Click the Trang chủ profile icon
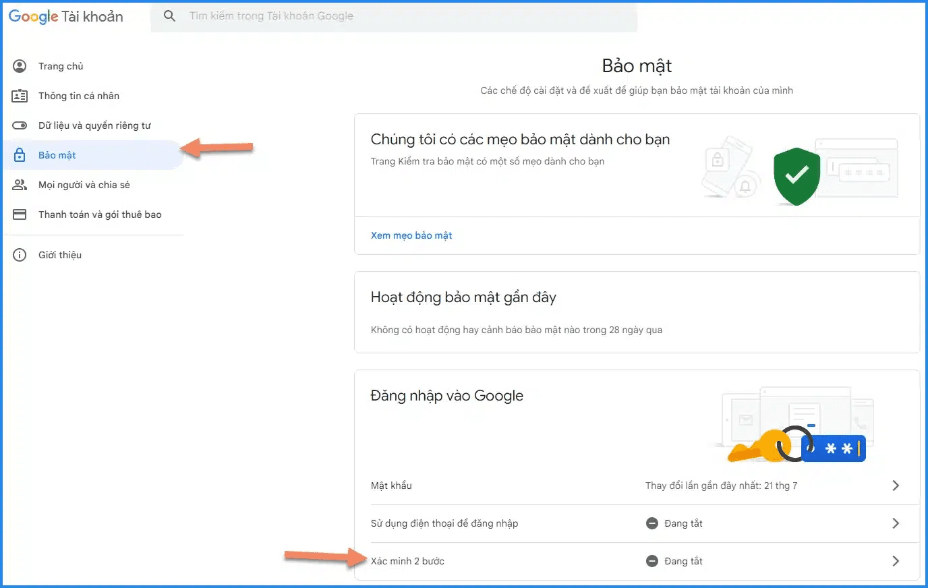This screenshot has width=928, height=588. click(x=20, y=66)
